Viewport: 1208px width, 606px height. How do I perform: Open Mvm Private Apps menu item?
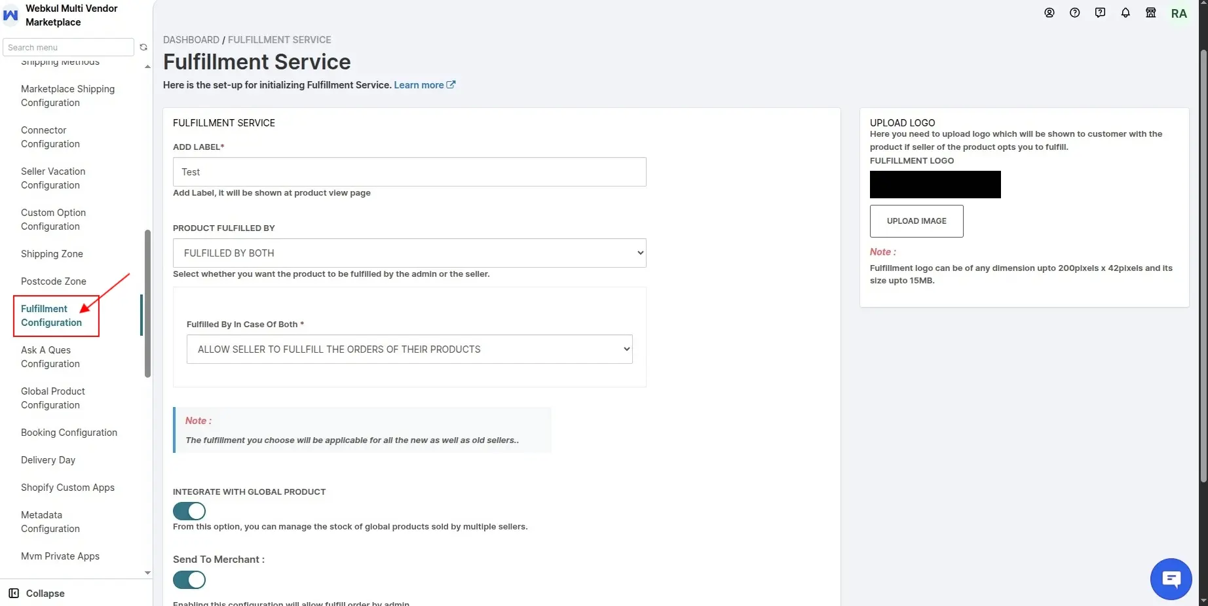click(60, 556)
